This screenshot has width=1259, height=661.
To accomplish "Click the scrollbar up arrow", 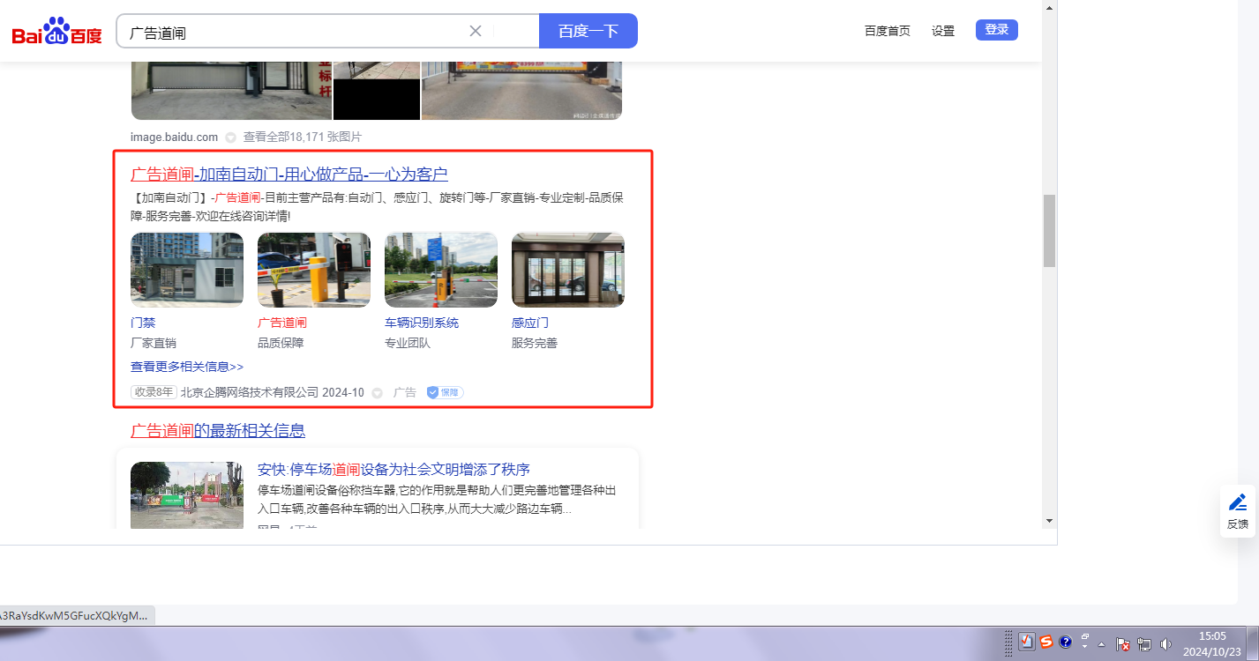I will (x=1050, y=7).
